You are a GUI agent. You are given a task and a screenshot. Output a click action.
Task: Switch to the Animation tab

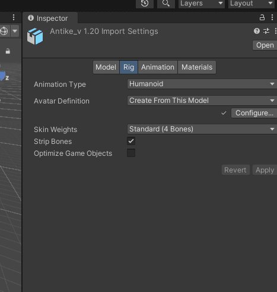tap(158, 67)
